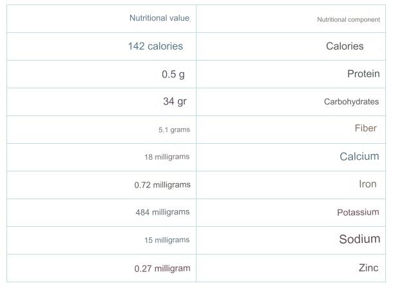Select the '0.5 g' protein value
Screen dimensions: 393x290
(173, 74)
